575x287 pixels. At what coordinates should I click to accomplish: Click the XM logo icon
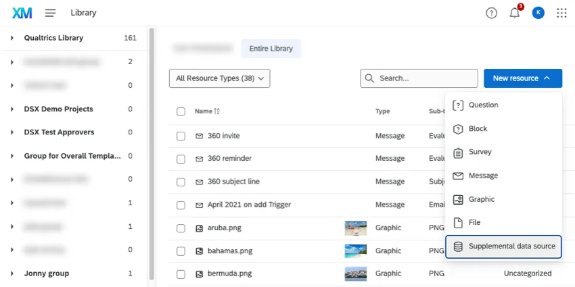(x=22, y=13)
